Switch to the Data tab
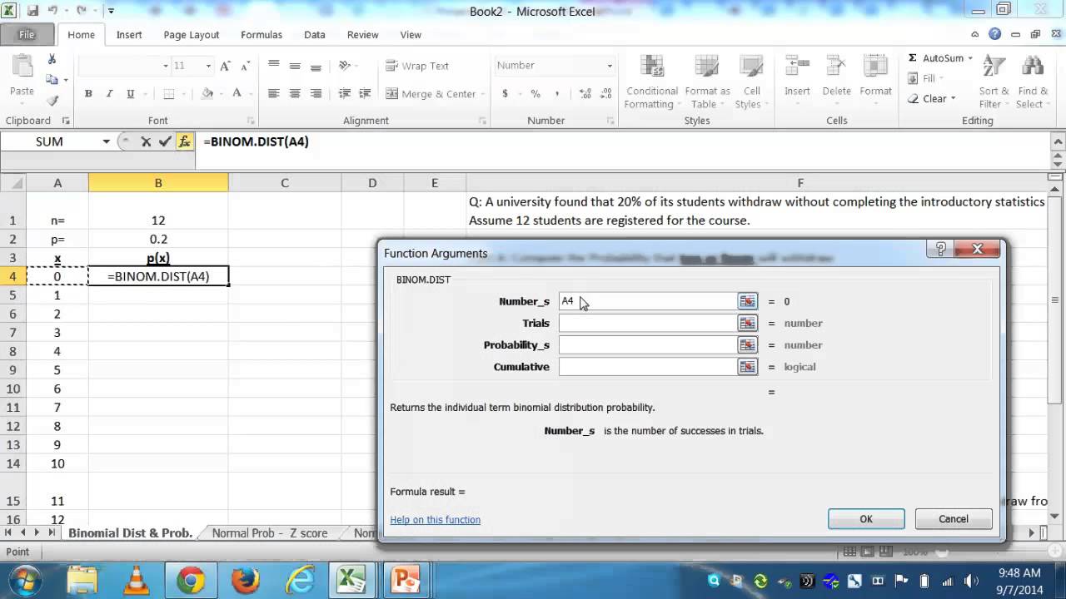Screen dimensions: 1066x599 click(x=315, y=35)
